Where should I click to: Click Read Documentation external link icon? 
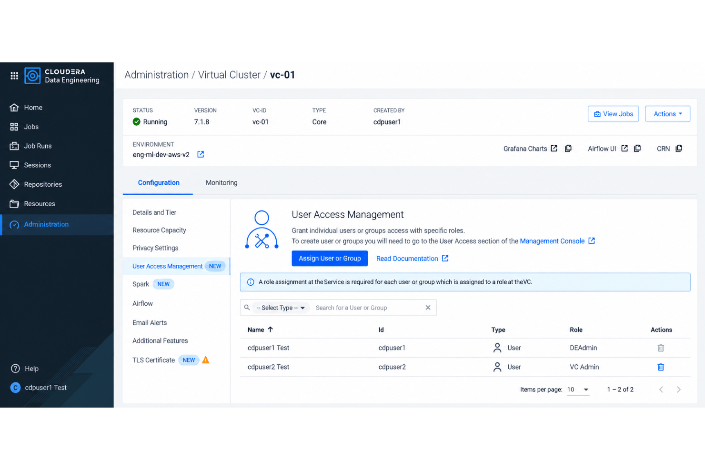click(445, 258)
